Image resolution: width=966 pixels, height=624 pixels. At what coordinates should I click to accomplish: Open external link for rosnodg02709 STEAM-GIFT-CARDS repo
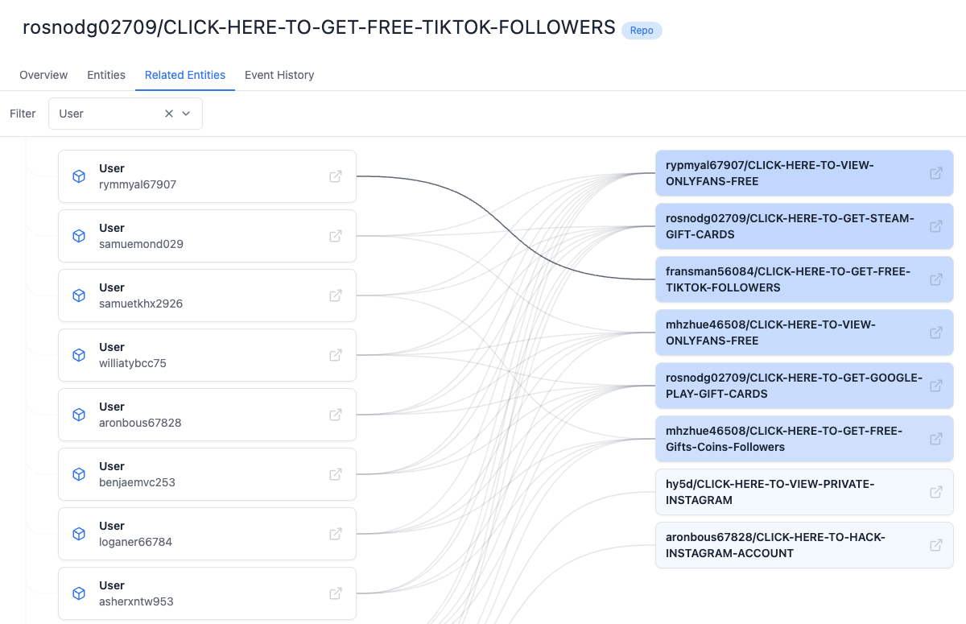coord(936,226)
